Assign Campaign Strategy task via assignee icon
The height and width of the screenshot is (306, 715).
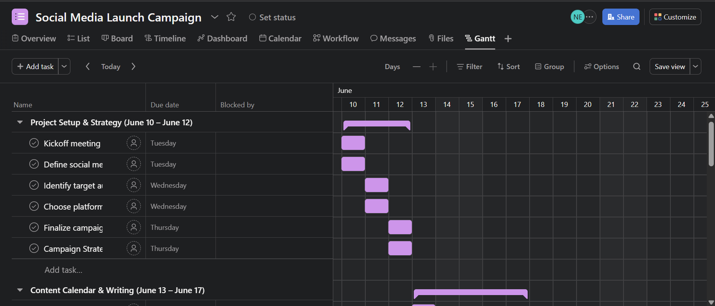(x=134, y=248)
